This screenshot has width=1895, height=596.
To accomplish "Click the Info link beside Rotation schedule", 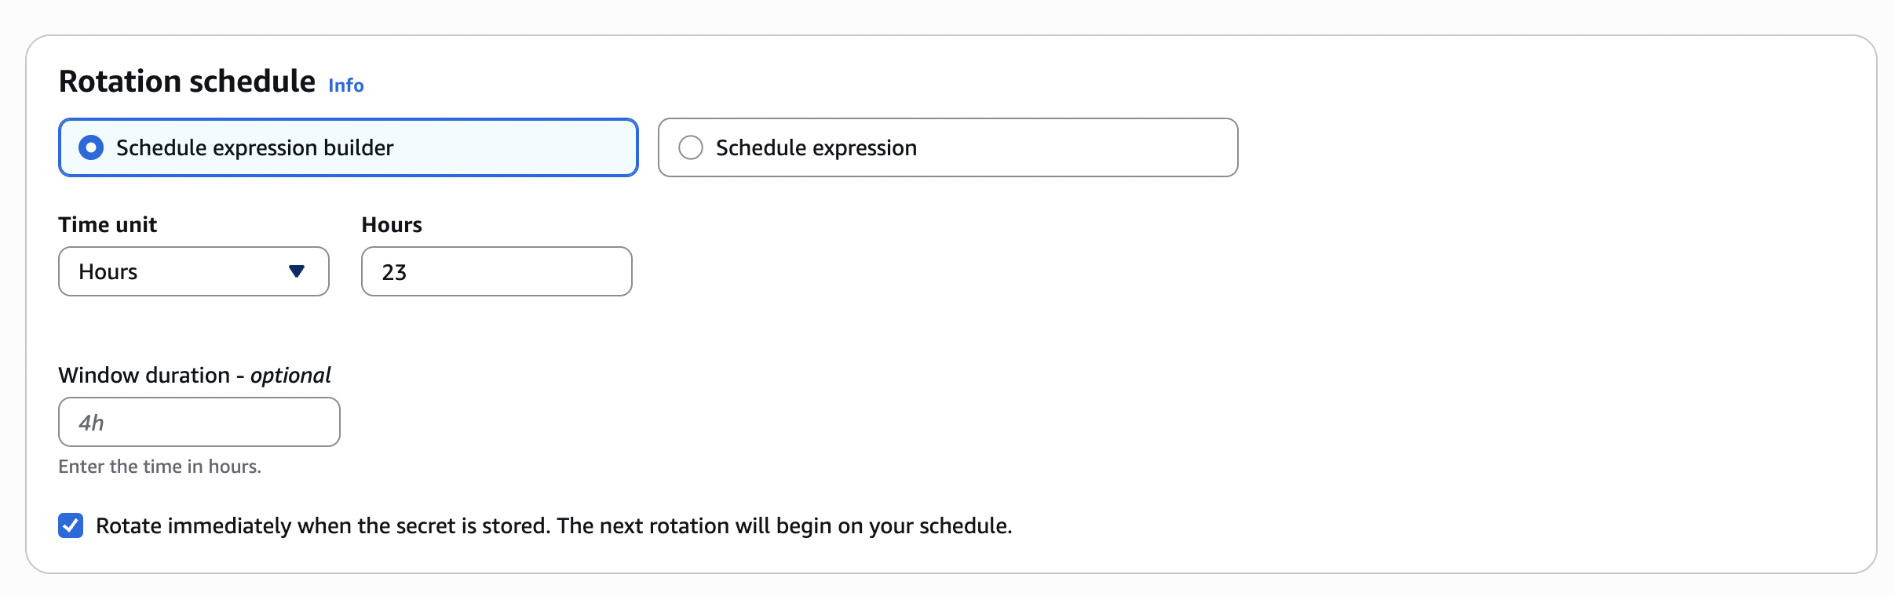I will (x=345, y=85).
